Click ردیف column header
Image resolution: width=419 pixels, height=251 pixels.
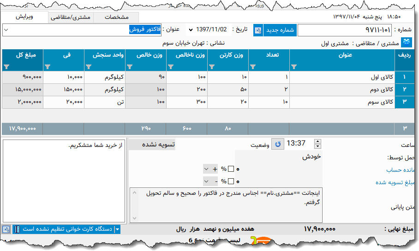click(404, 60)
